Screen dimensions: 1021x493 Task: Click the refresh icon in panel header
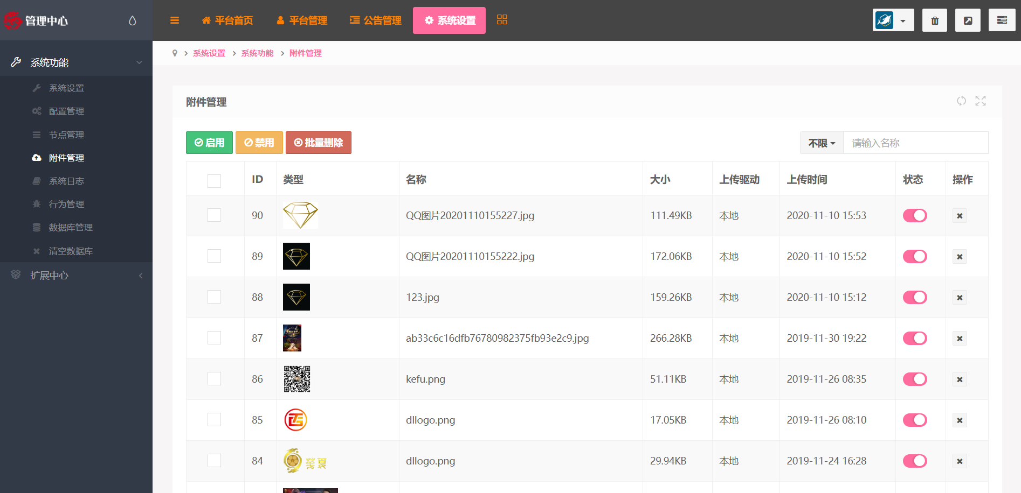[961, 101]
